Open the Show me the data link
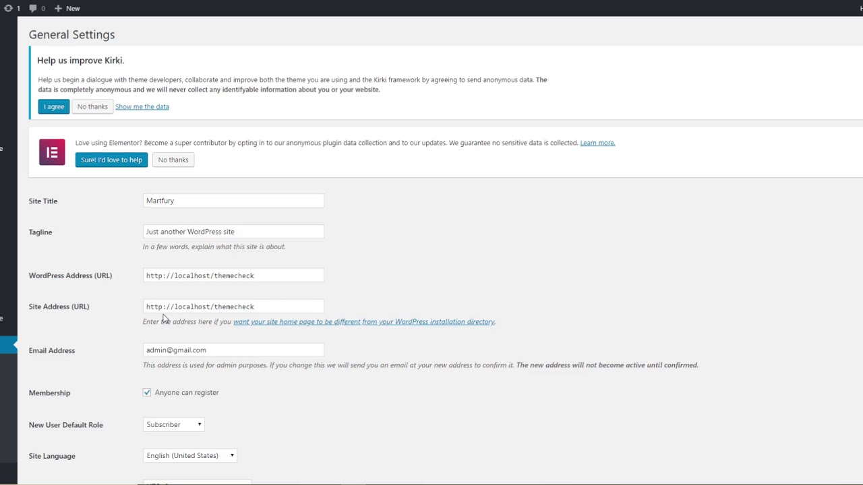 pyautogui.click(x=142, y=106)
